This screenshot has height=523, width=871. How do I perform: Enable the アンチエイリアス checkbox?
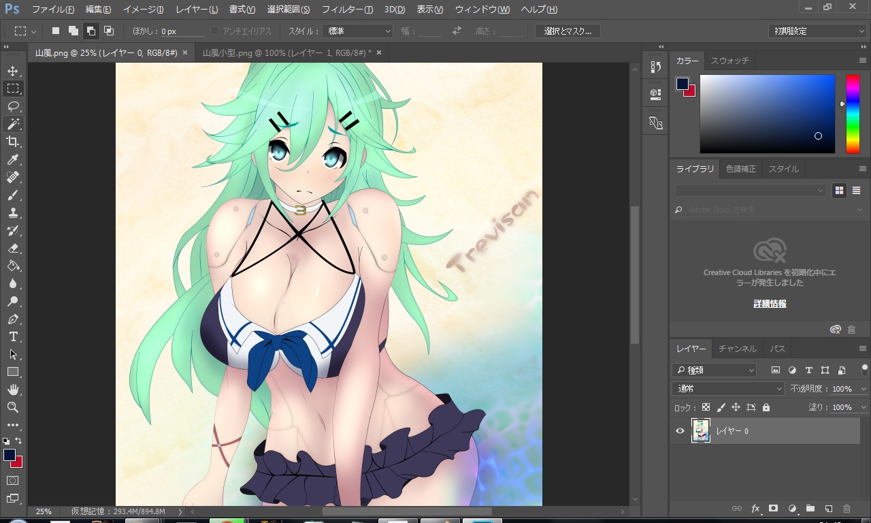(x=215, y=31)
